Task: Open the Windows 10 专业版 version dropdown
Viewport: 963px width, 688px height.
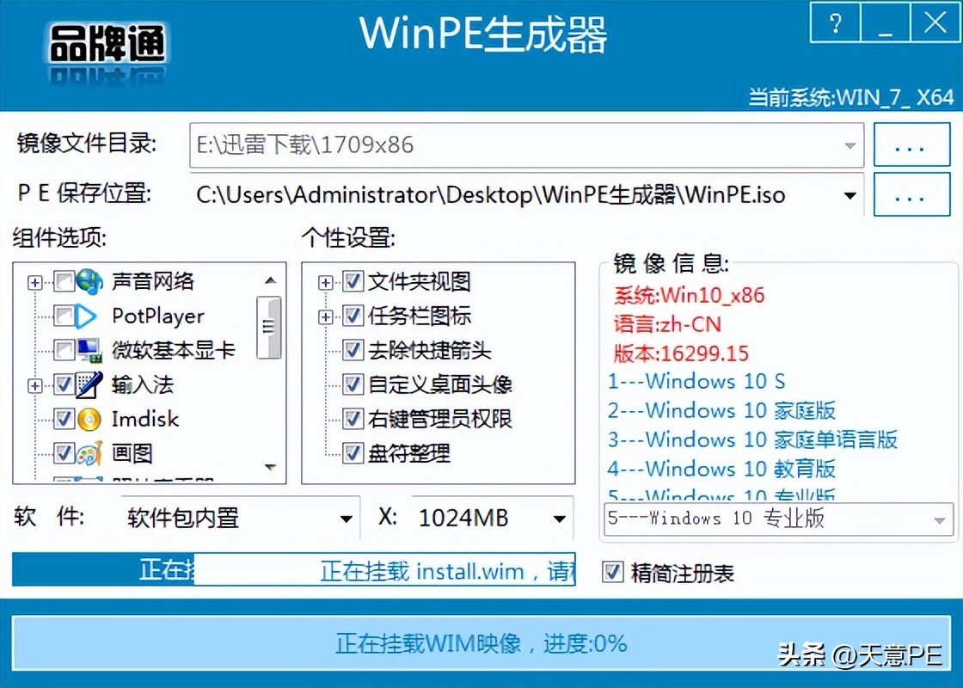Action: pyautogui.click(x=938, y=519)
